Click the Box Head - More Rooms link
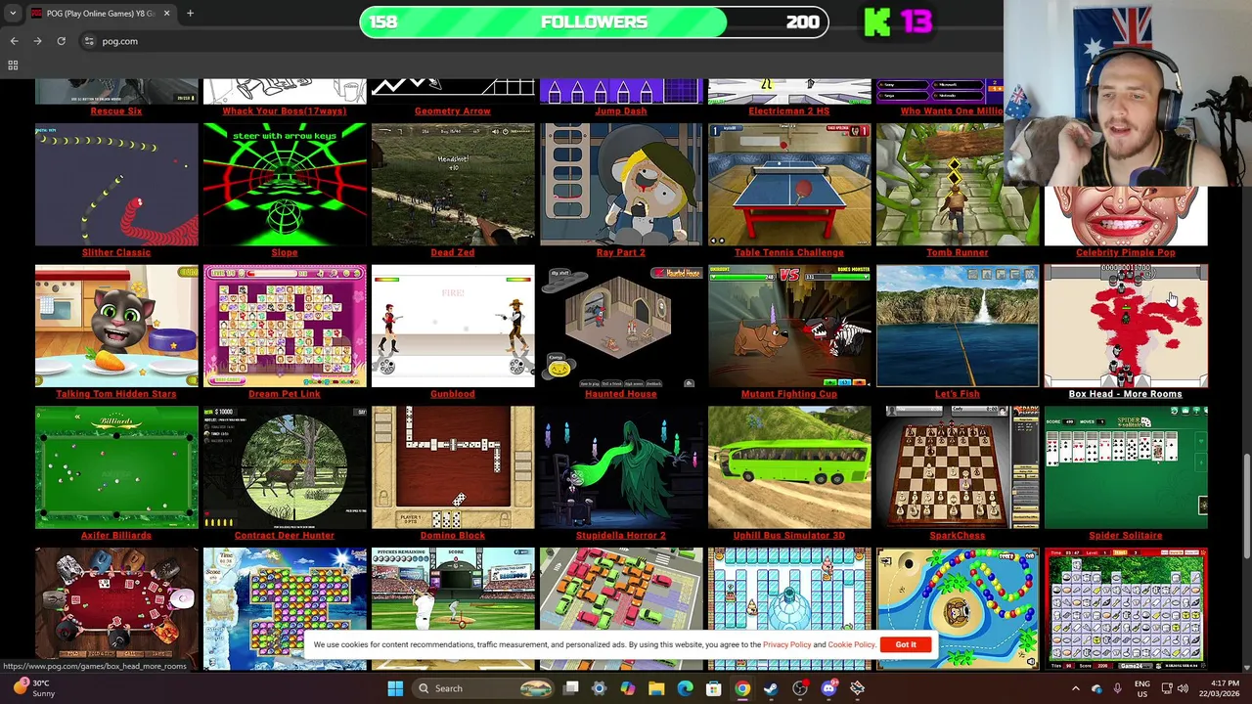 (x=1126, y=394)
